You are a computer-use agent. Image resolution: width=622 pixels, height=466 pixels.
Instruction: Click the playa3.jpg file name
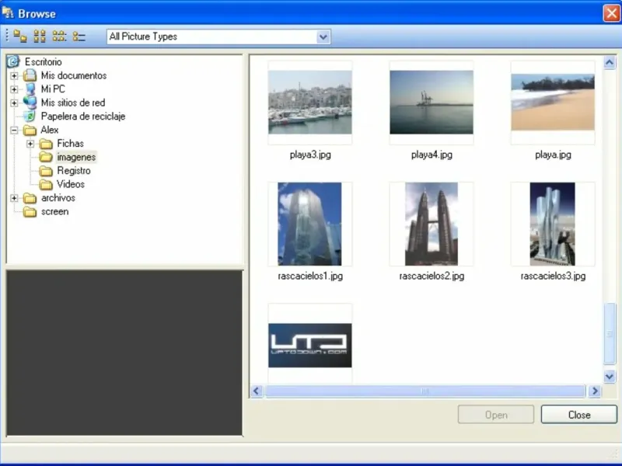coord(310,155)
